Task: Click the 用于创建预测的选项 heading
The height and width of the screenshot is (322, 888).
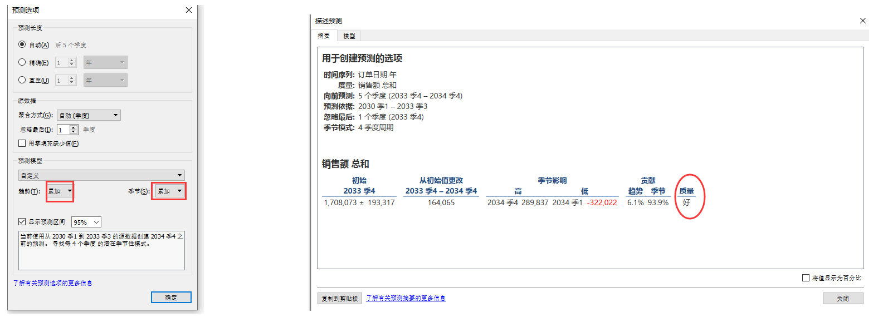Action: point(362,58)
